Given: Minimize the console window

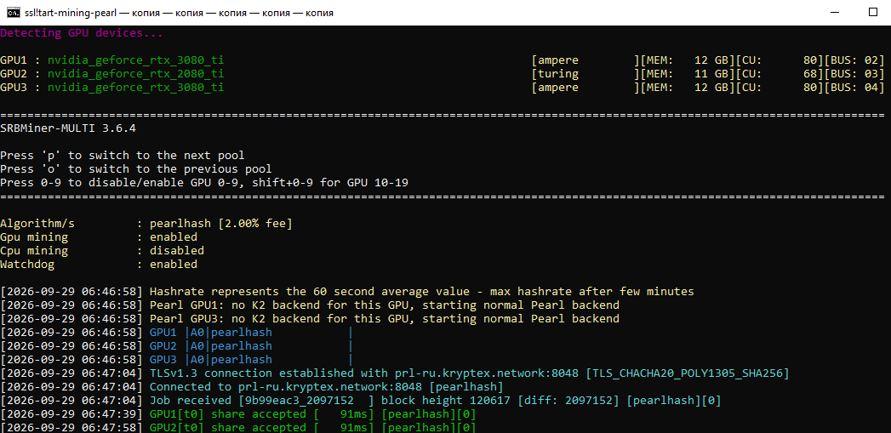Looking at the screenshot, I should point(834,13).
